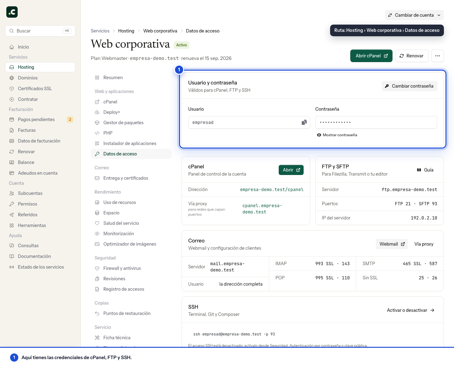Click the Abrir cPanel button
This screenshot has height=367, width=454.
click(x=371, y=56)
